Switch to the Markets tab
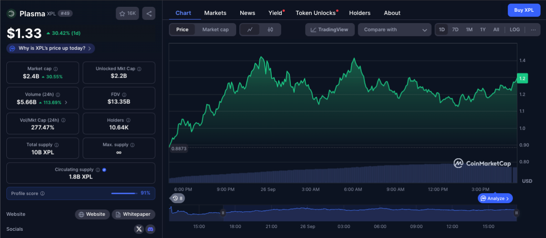The width and height of the screenshot is (546, 238). [215, 13]
